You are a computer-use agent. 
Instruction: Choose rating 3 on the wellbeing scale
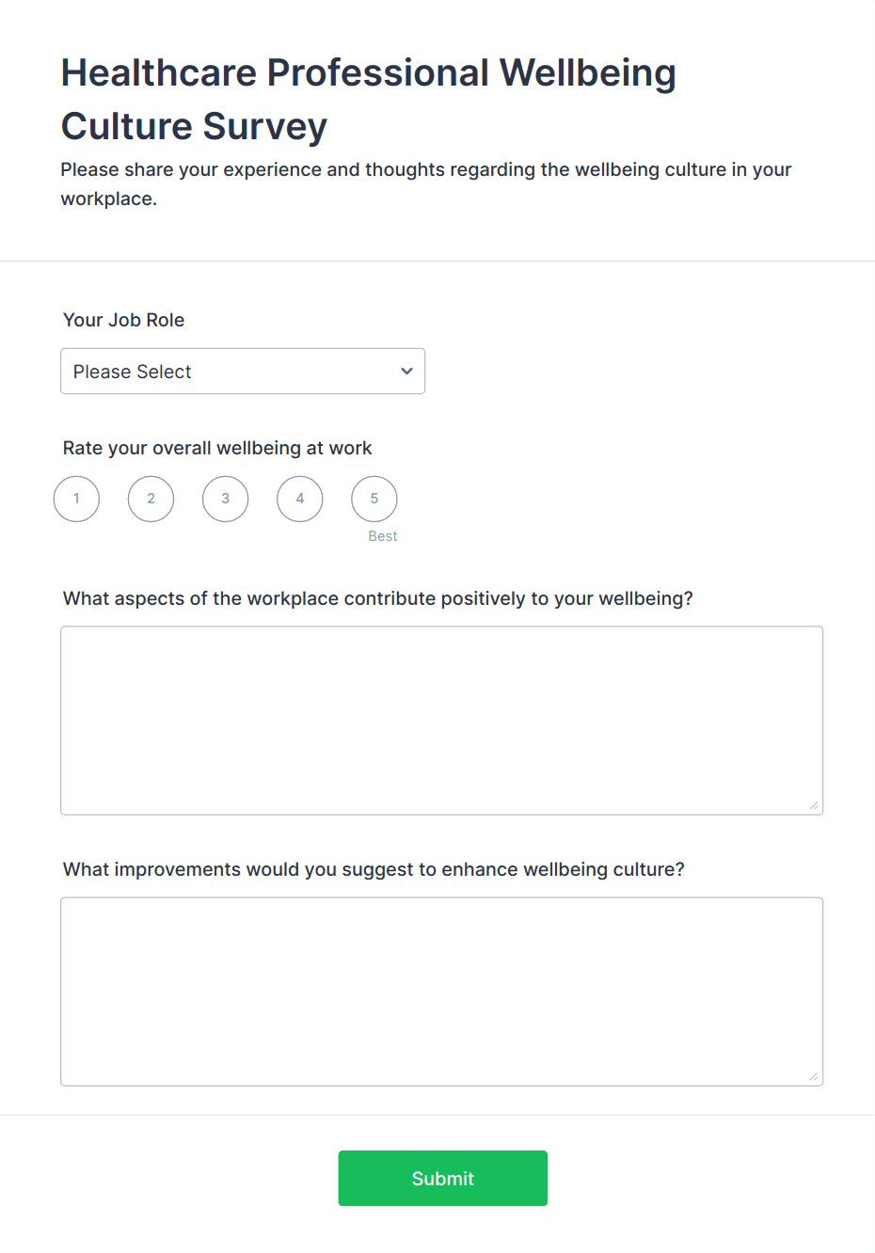(x=225, y=499)
